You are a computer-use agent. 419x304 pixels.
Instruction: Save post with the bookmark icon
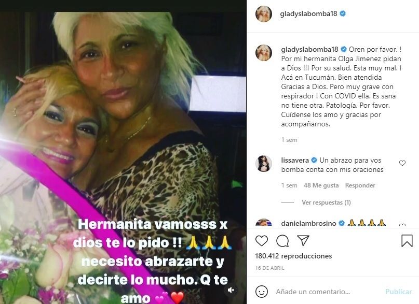407,241
